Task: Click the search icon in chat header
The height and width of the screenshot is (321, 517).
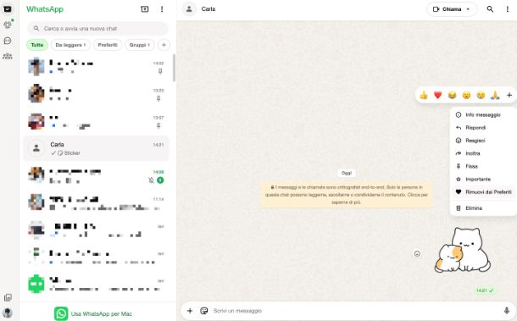Action: [490, 9]
